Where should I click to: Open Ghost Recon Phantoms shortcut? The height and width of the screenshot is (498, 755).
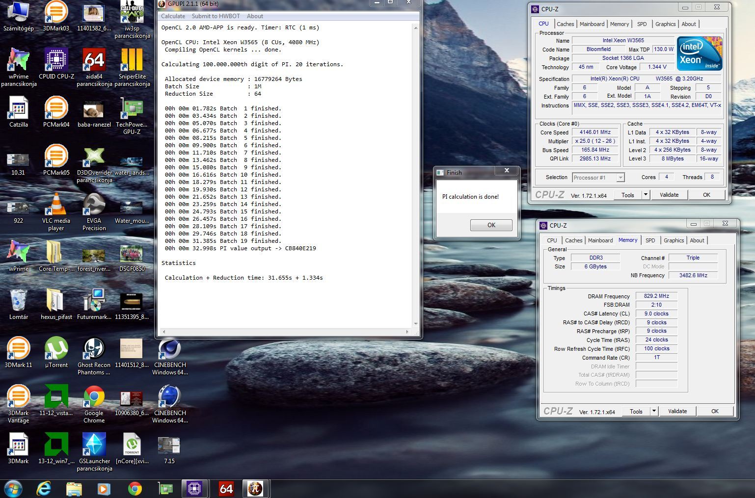point(94,356)
